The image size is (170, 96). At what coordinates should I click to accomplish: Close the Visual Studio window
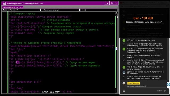(x=116, y=3)
